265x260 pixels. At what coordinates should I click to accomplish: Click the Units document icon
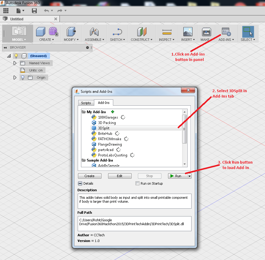click(23, 70)
